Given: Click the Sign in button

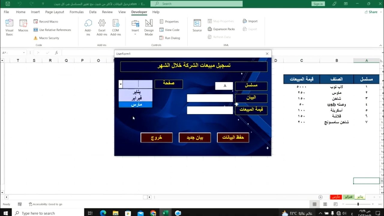Looking at the screenshot, I should click(x=318, y=4).
